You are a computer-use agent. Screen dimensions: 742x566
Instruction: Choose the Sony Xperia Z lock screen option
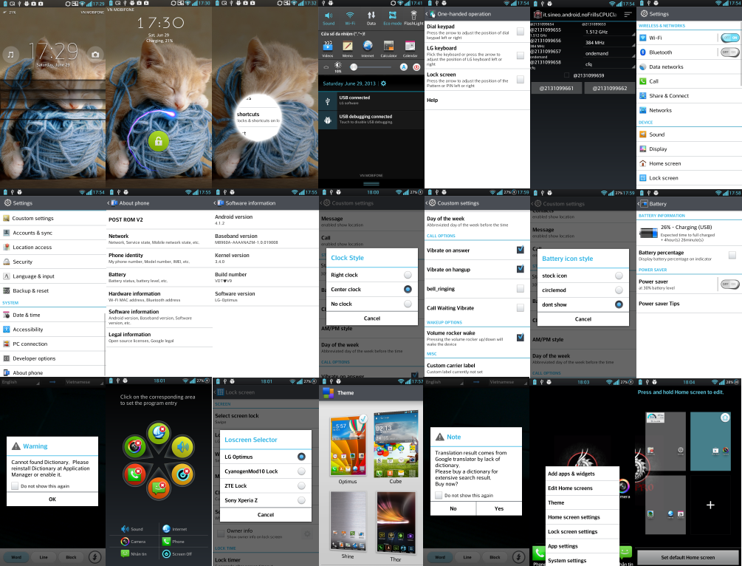[x=301, y=500]
